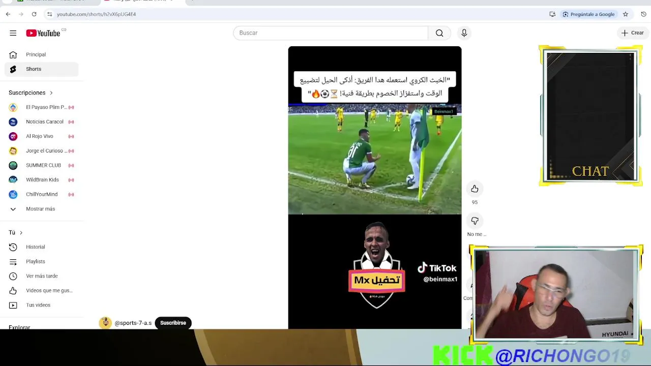The height and width of the screenshot is (366, 651).
Task: Open ChillYourMind subscription
Action: 42,194
